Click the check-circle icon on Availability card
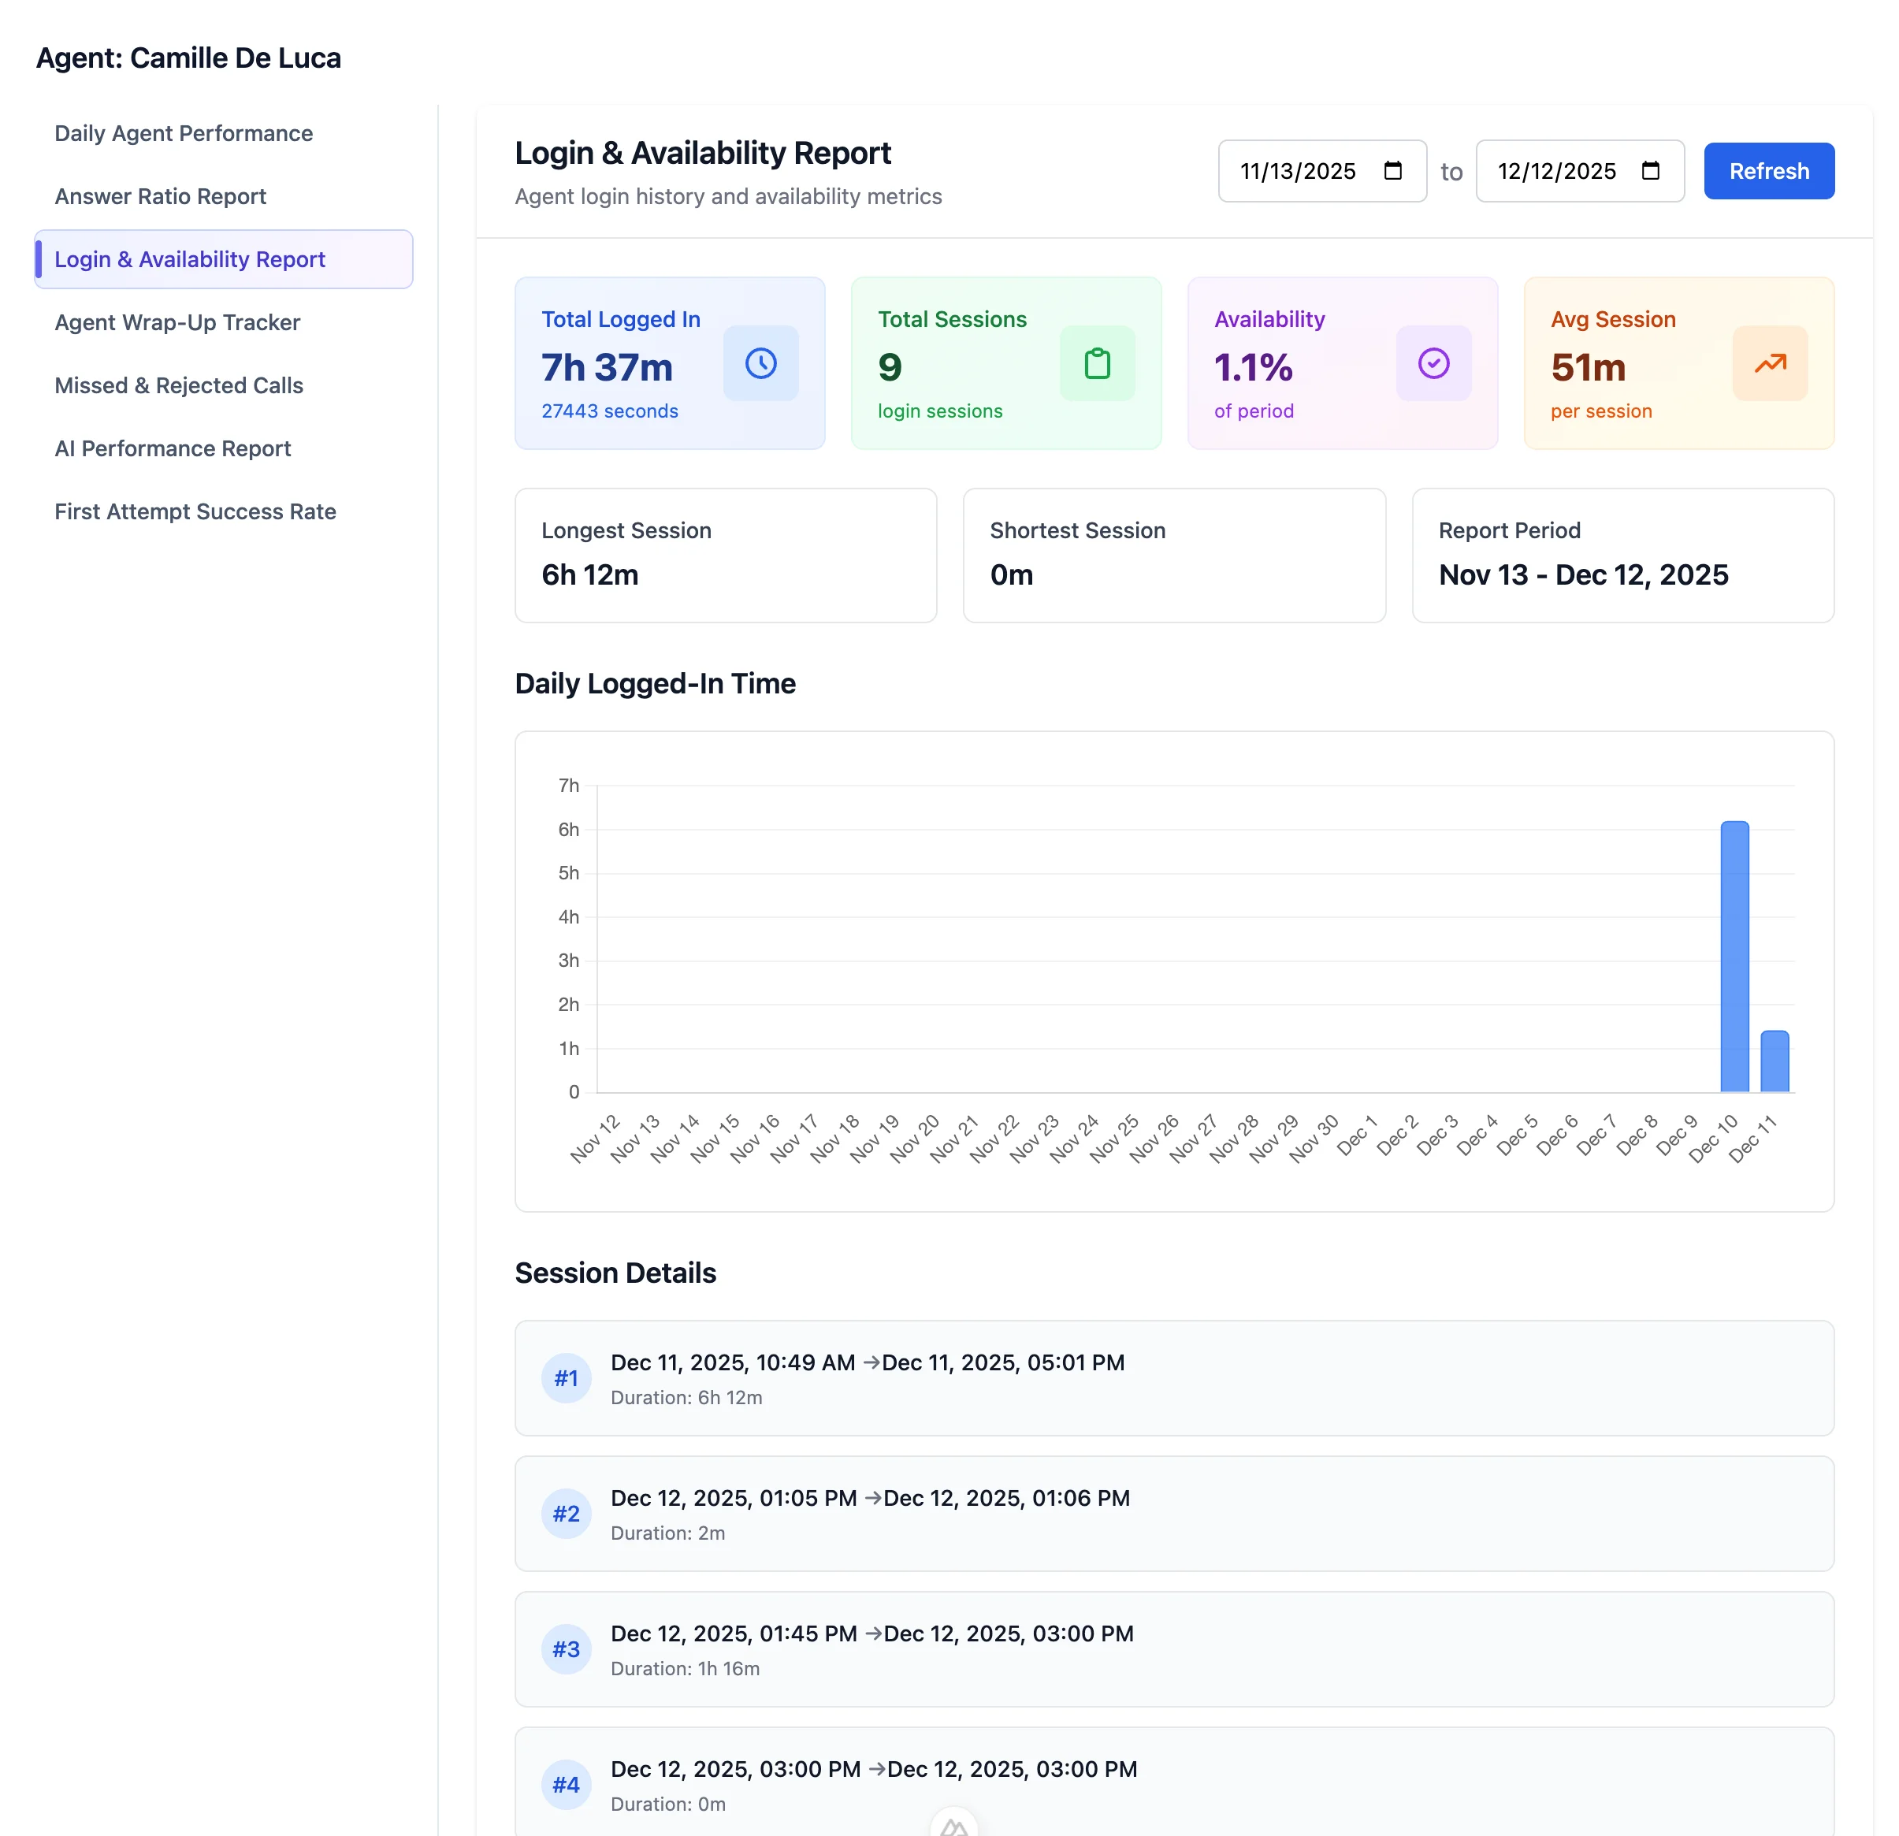Image resolution: width=1899 pixels, height=1836 pixels. pos(1433,363)
